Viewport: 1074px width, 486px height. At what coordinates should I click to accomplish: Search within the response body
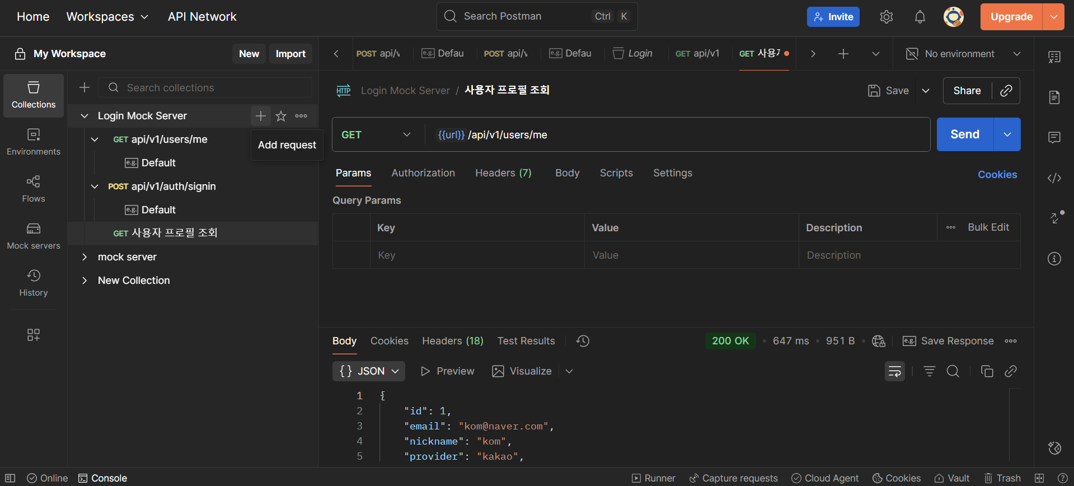(953, 371)
